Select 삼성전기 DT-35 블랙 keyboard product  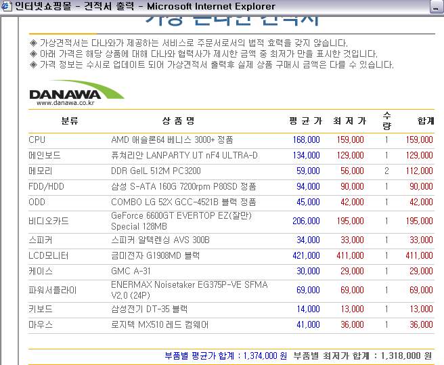pos(149,309)
